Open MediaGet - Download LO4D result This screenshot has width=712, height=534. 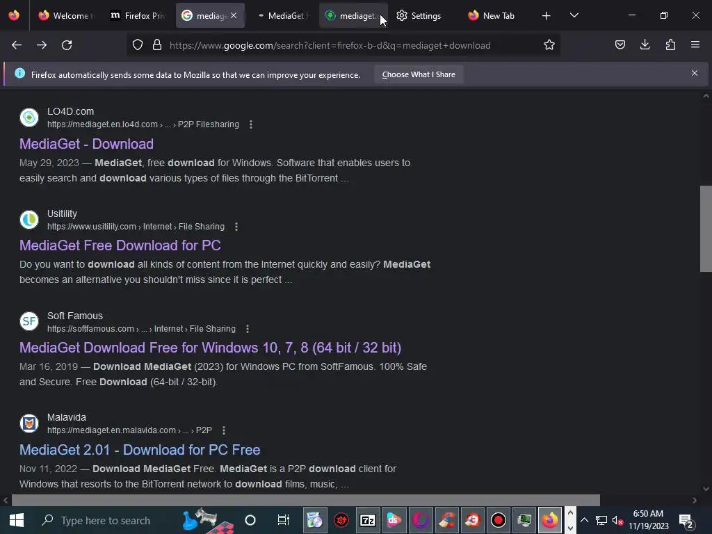(x=86, y=144)
